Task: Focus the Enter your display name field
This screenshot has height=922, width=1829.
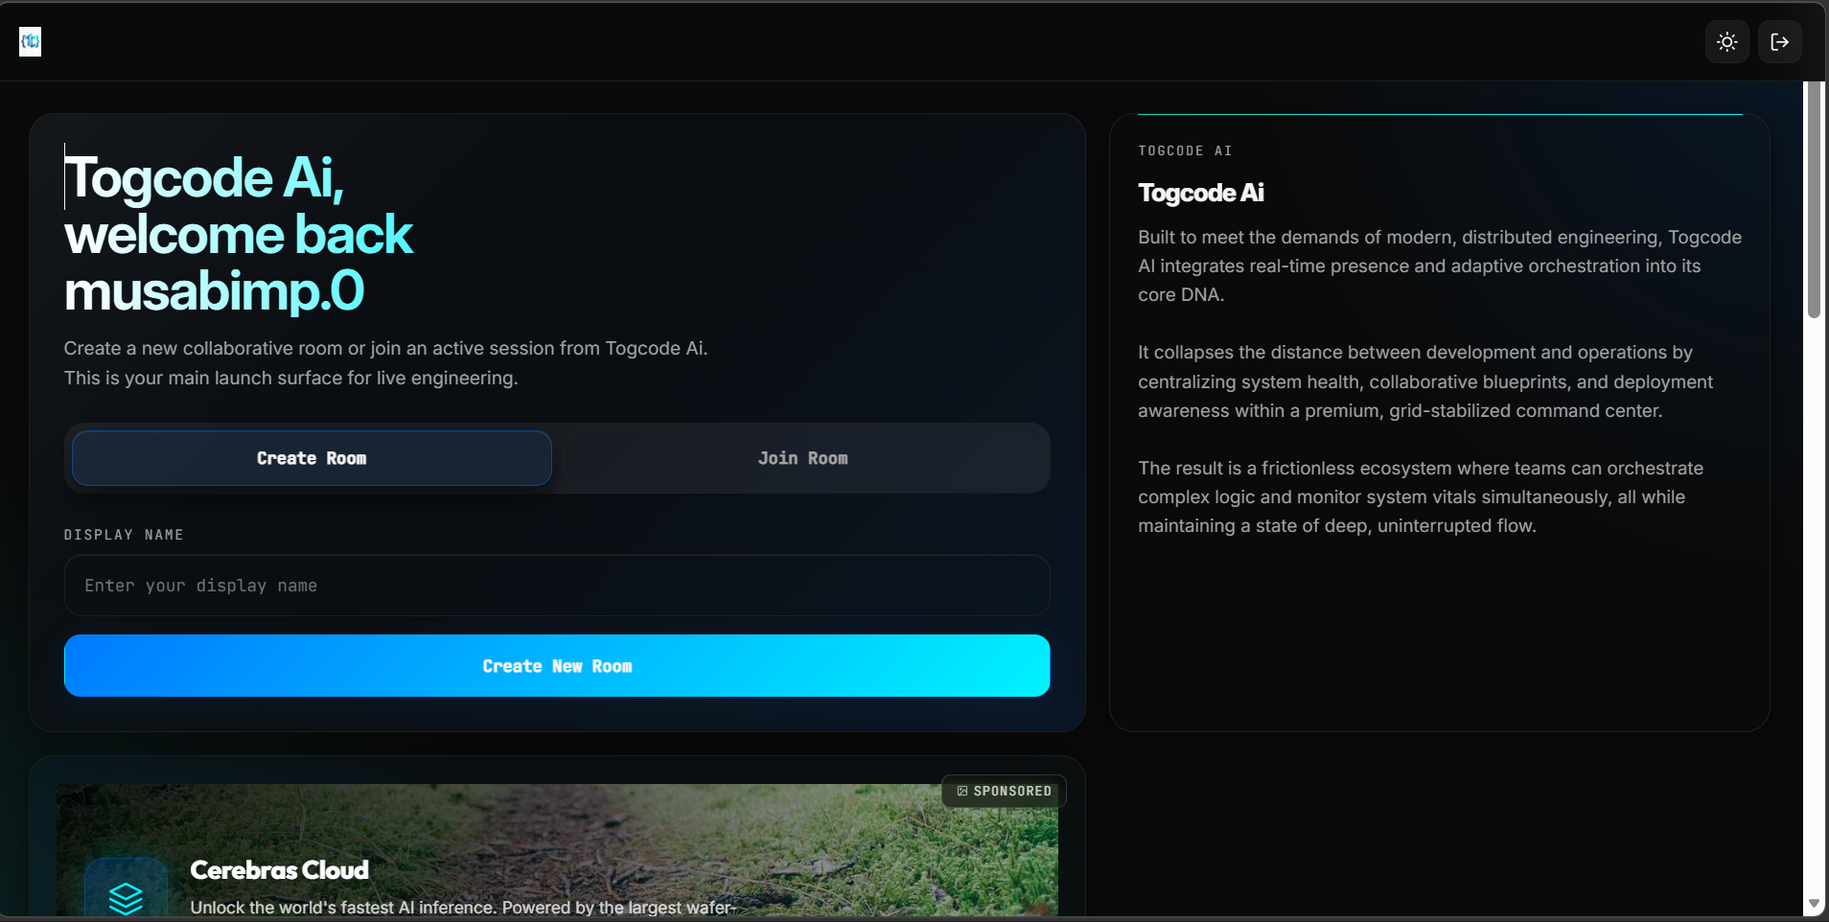Action: point(556,586)
